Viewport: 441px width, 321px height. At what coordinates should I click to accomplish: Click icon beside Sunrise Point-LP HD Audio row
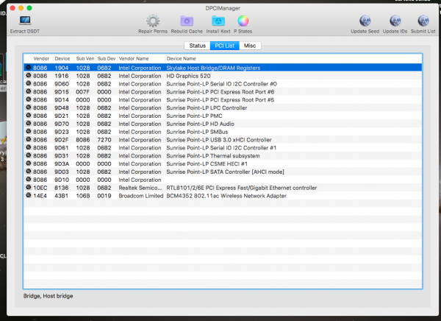click(x=28, y=124)
